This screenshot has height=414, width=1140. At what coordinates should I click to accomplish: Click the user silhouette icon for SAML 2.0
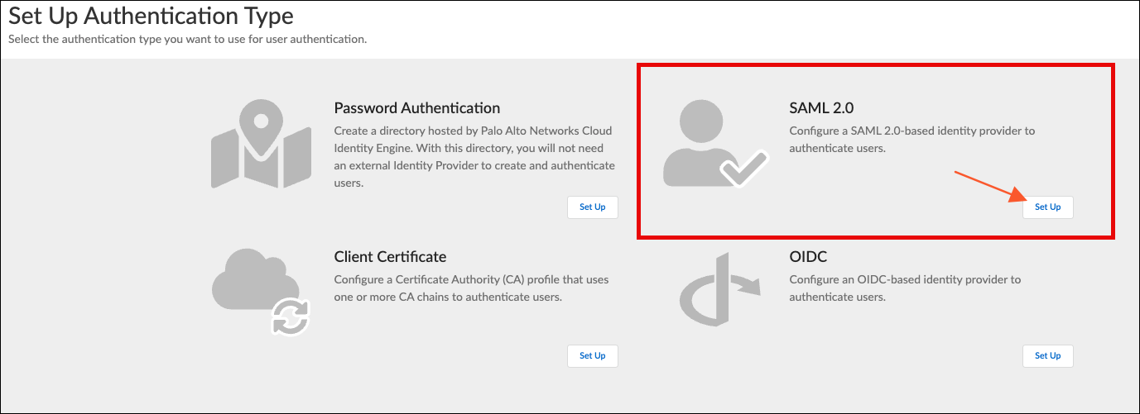click(700, 139)
